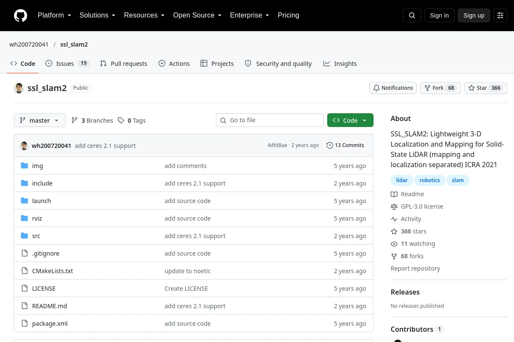Click the LICENSE file icon
Viewport: 514px width, 342px height.
(x=24, y=289)
